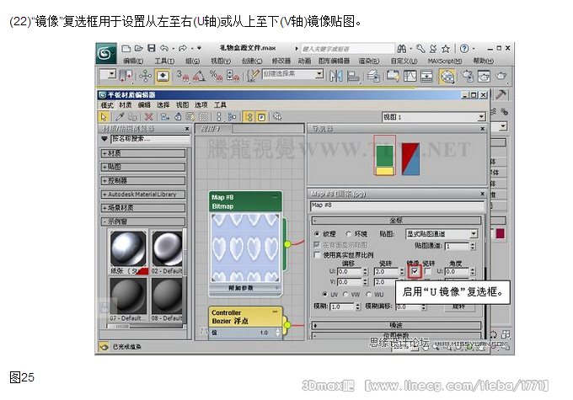Screen dimensions: 573x400
Task: Click the 按名称搜索 search field
Action: coord(150,139)
